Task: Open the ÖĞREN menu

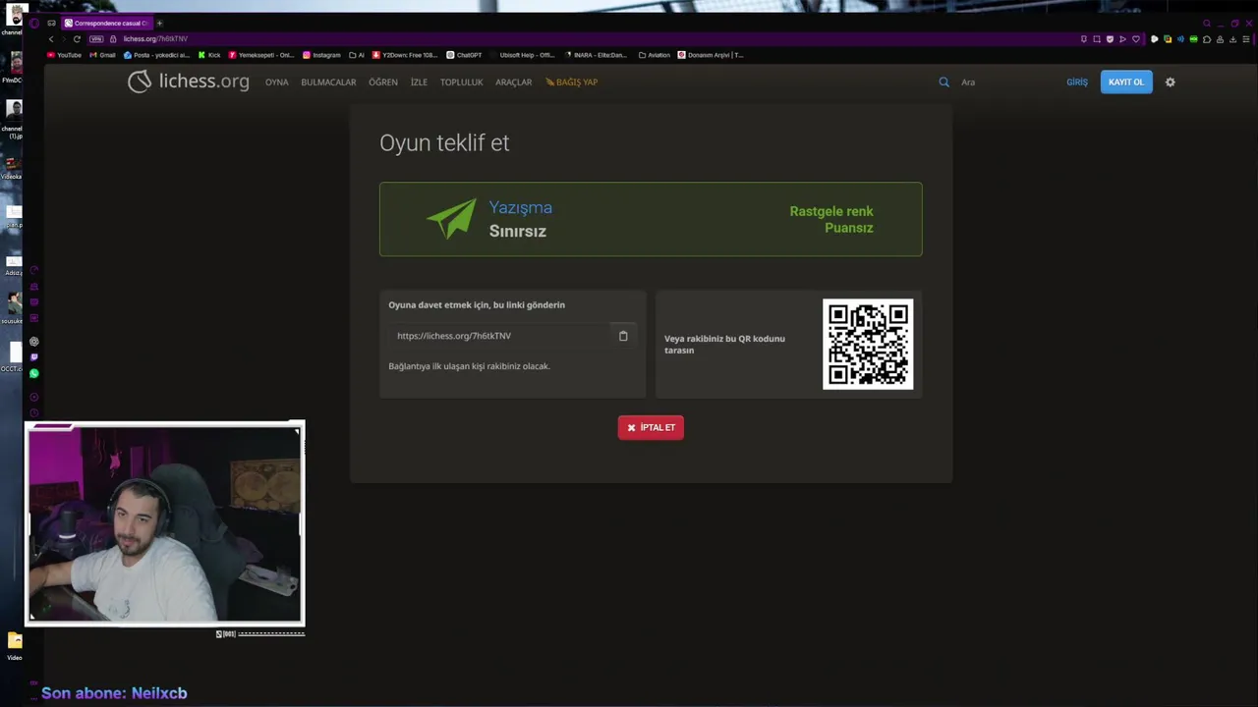Action: point(382,82)
